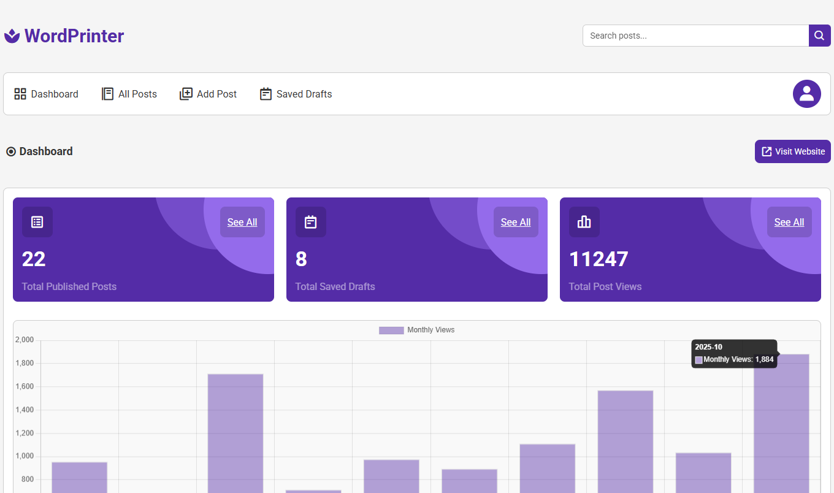Focus the Search posts input field
Image resolution: width=834 pixels, height=493 pixels.
pos(695,36)
